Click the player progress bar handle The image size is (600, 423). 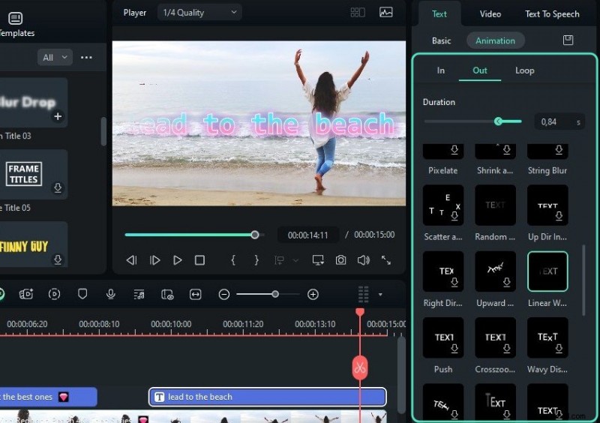pos(255,235)
